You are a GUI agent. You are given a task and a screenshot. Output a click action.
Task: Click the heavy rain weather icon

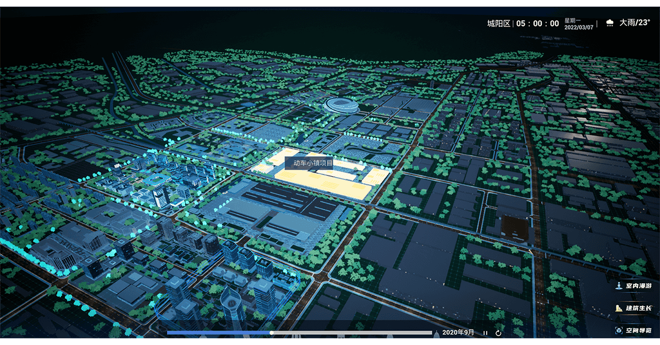(x=609, y=23)
